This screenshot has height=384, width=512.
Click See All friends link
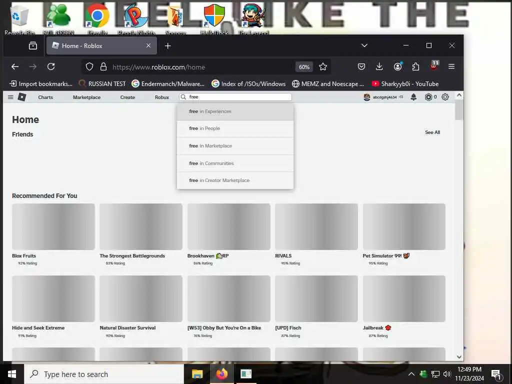tap(432, 132)
